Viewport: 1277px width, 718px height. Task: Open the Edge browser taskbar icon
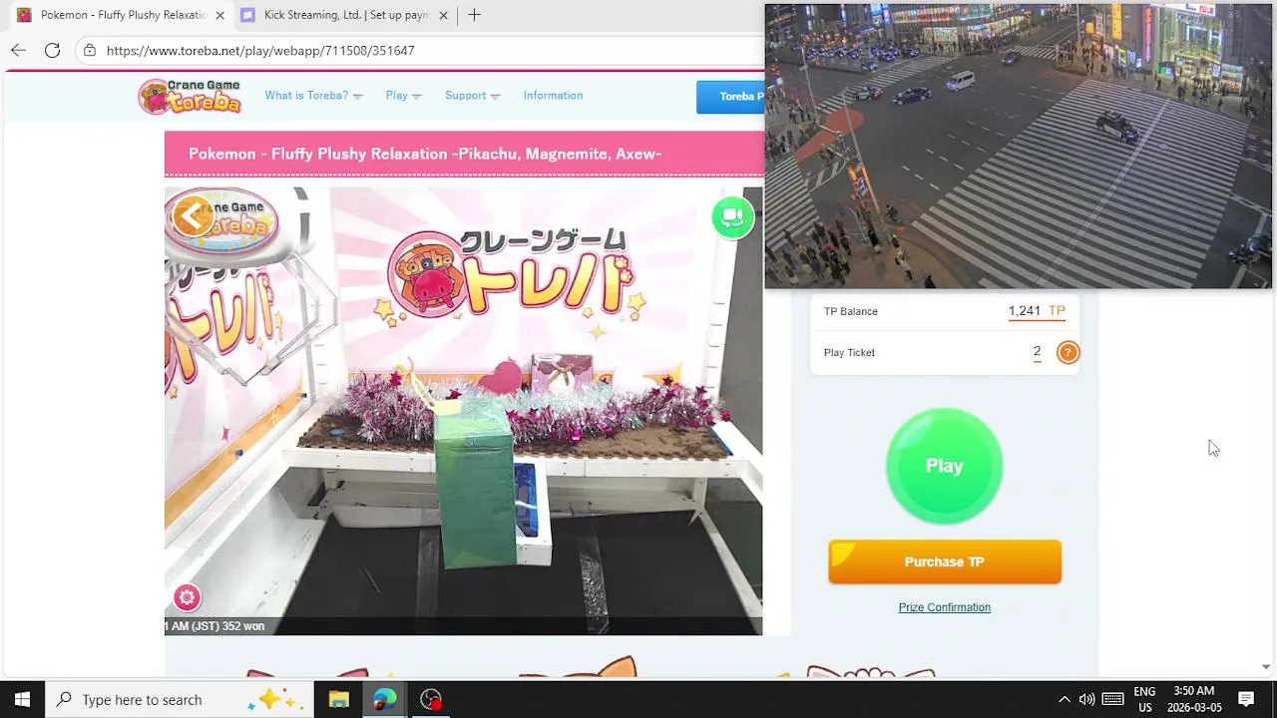[x=384, y=699]
